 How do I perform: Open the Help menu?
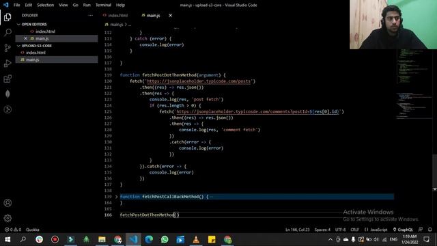coord(120,5)
